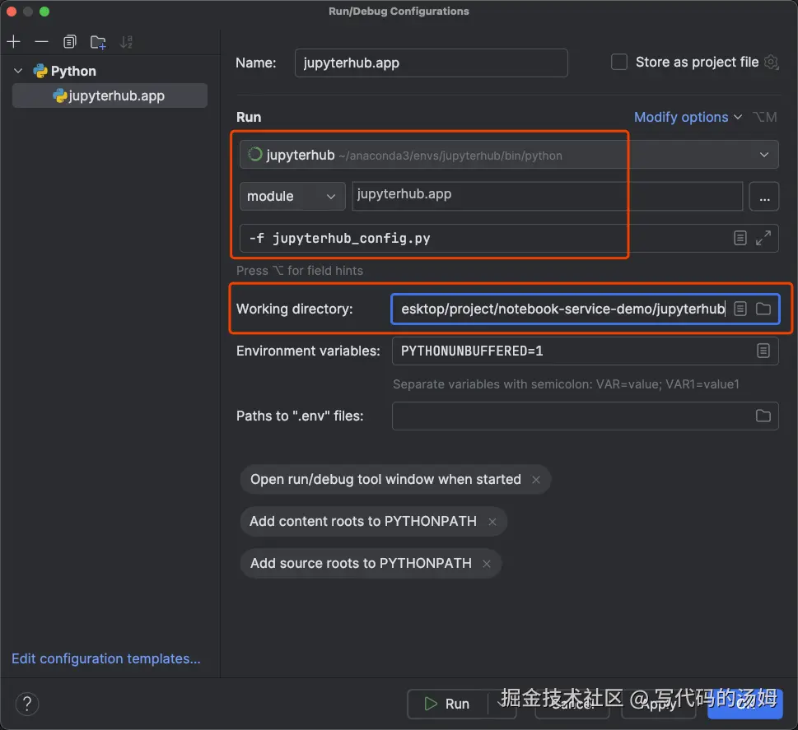Collapse the Python configurations group
798x730 pixels.
click(18, 71)
